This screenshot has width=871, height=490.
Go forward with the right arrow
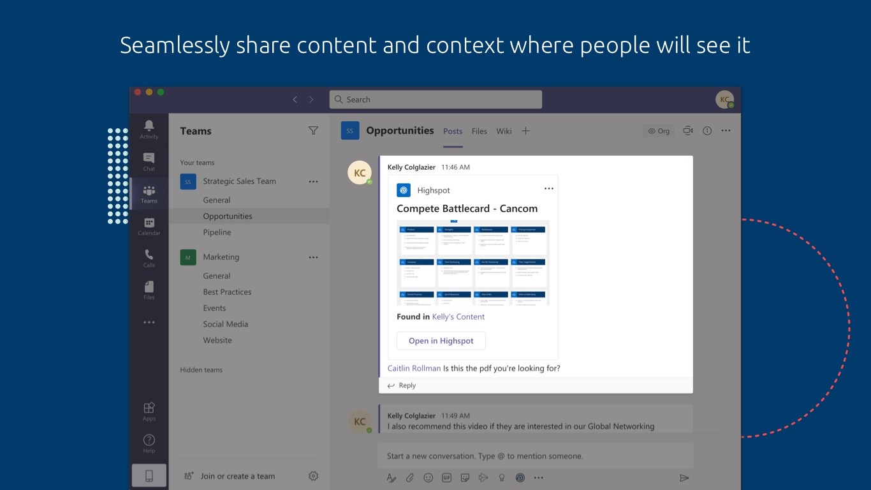point(311,100)
